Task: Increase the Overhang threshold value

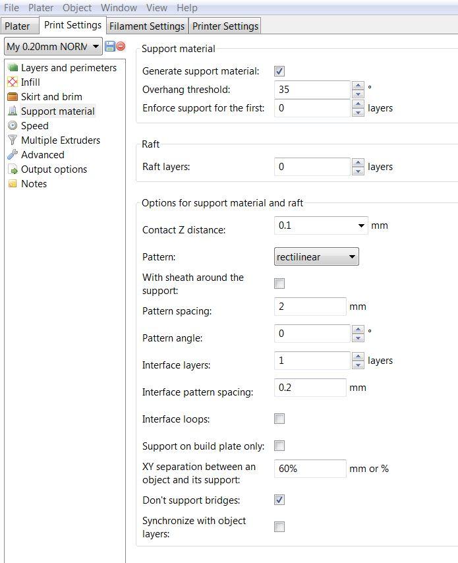Action: pyautogui.click(x=358, y=86)
